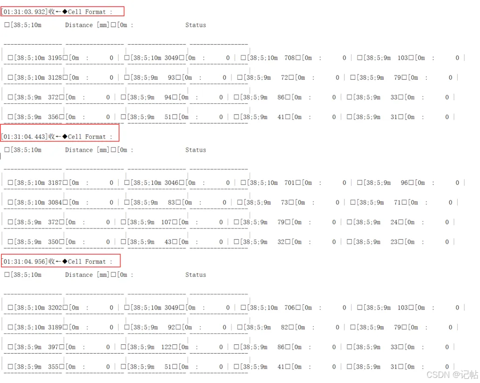Select the 01:31:04.956 timestamp text
480x383 pixels.
click(25, 262)
